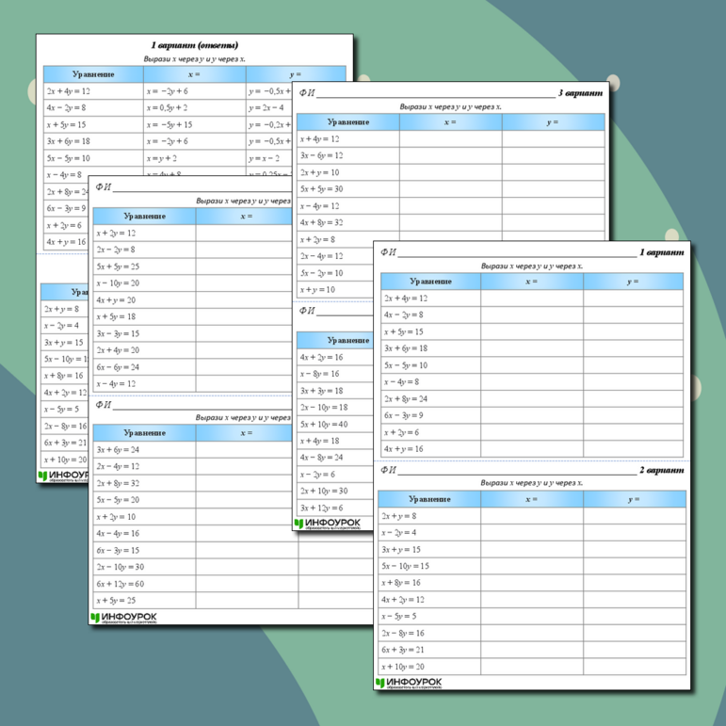
Task: Click the answer "y = x − 2"
Action: [264, 158]
